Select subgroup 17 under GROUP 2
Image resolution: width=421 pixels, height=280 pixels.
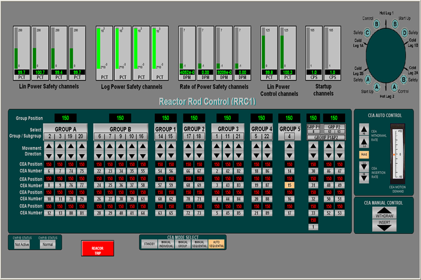[189, 136]
